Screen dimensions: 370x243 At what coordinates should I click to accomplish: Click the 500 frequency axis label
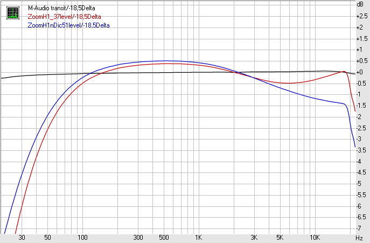pos(164,238)
